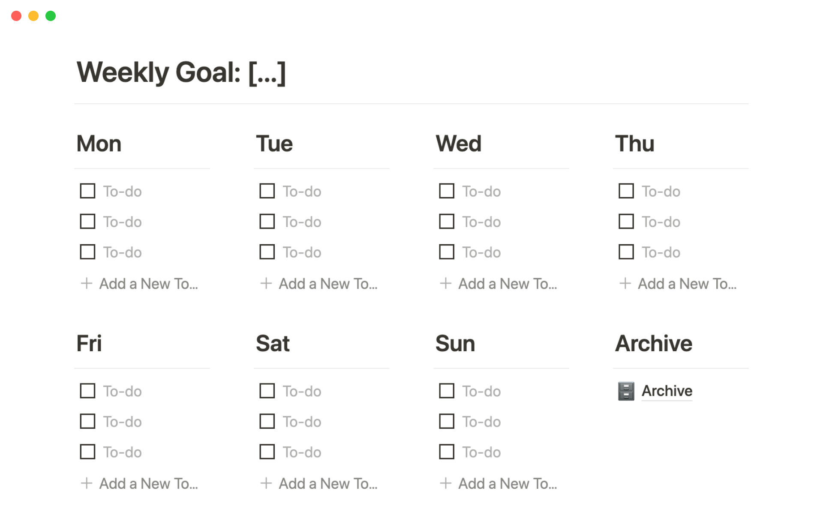Image resolution: width=823 pixels, height=514 pixels.
Task: Click the plus icon under Saturday's list
Action: tap(266, 484)
